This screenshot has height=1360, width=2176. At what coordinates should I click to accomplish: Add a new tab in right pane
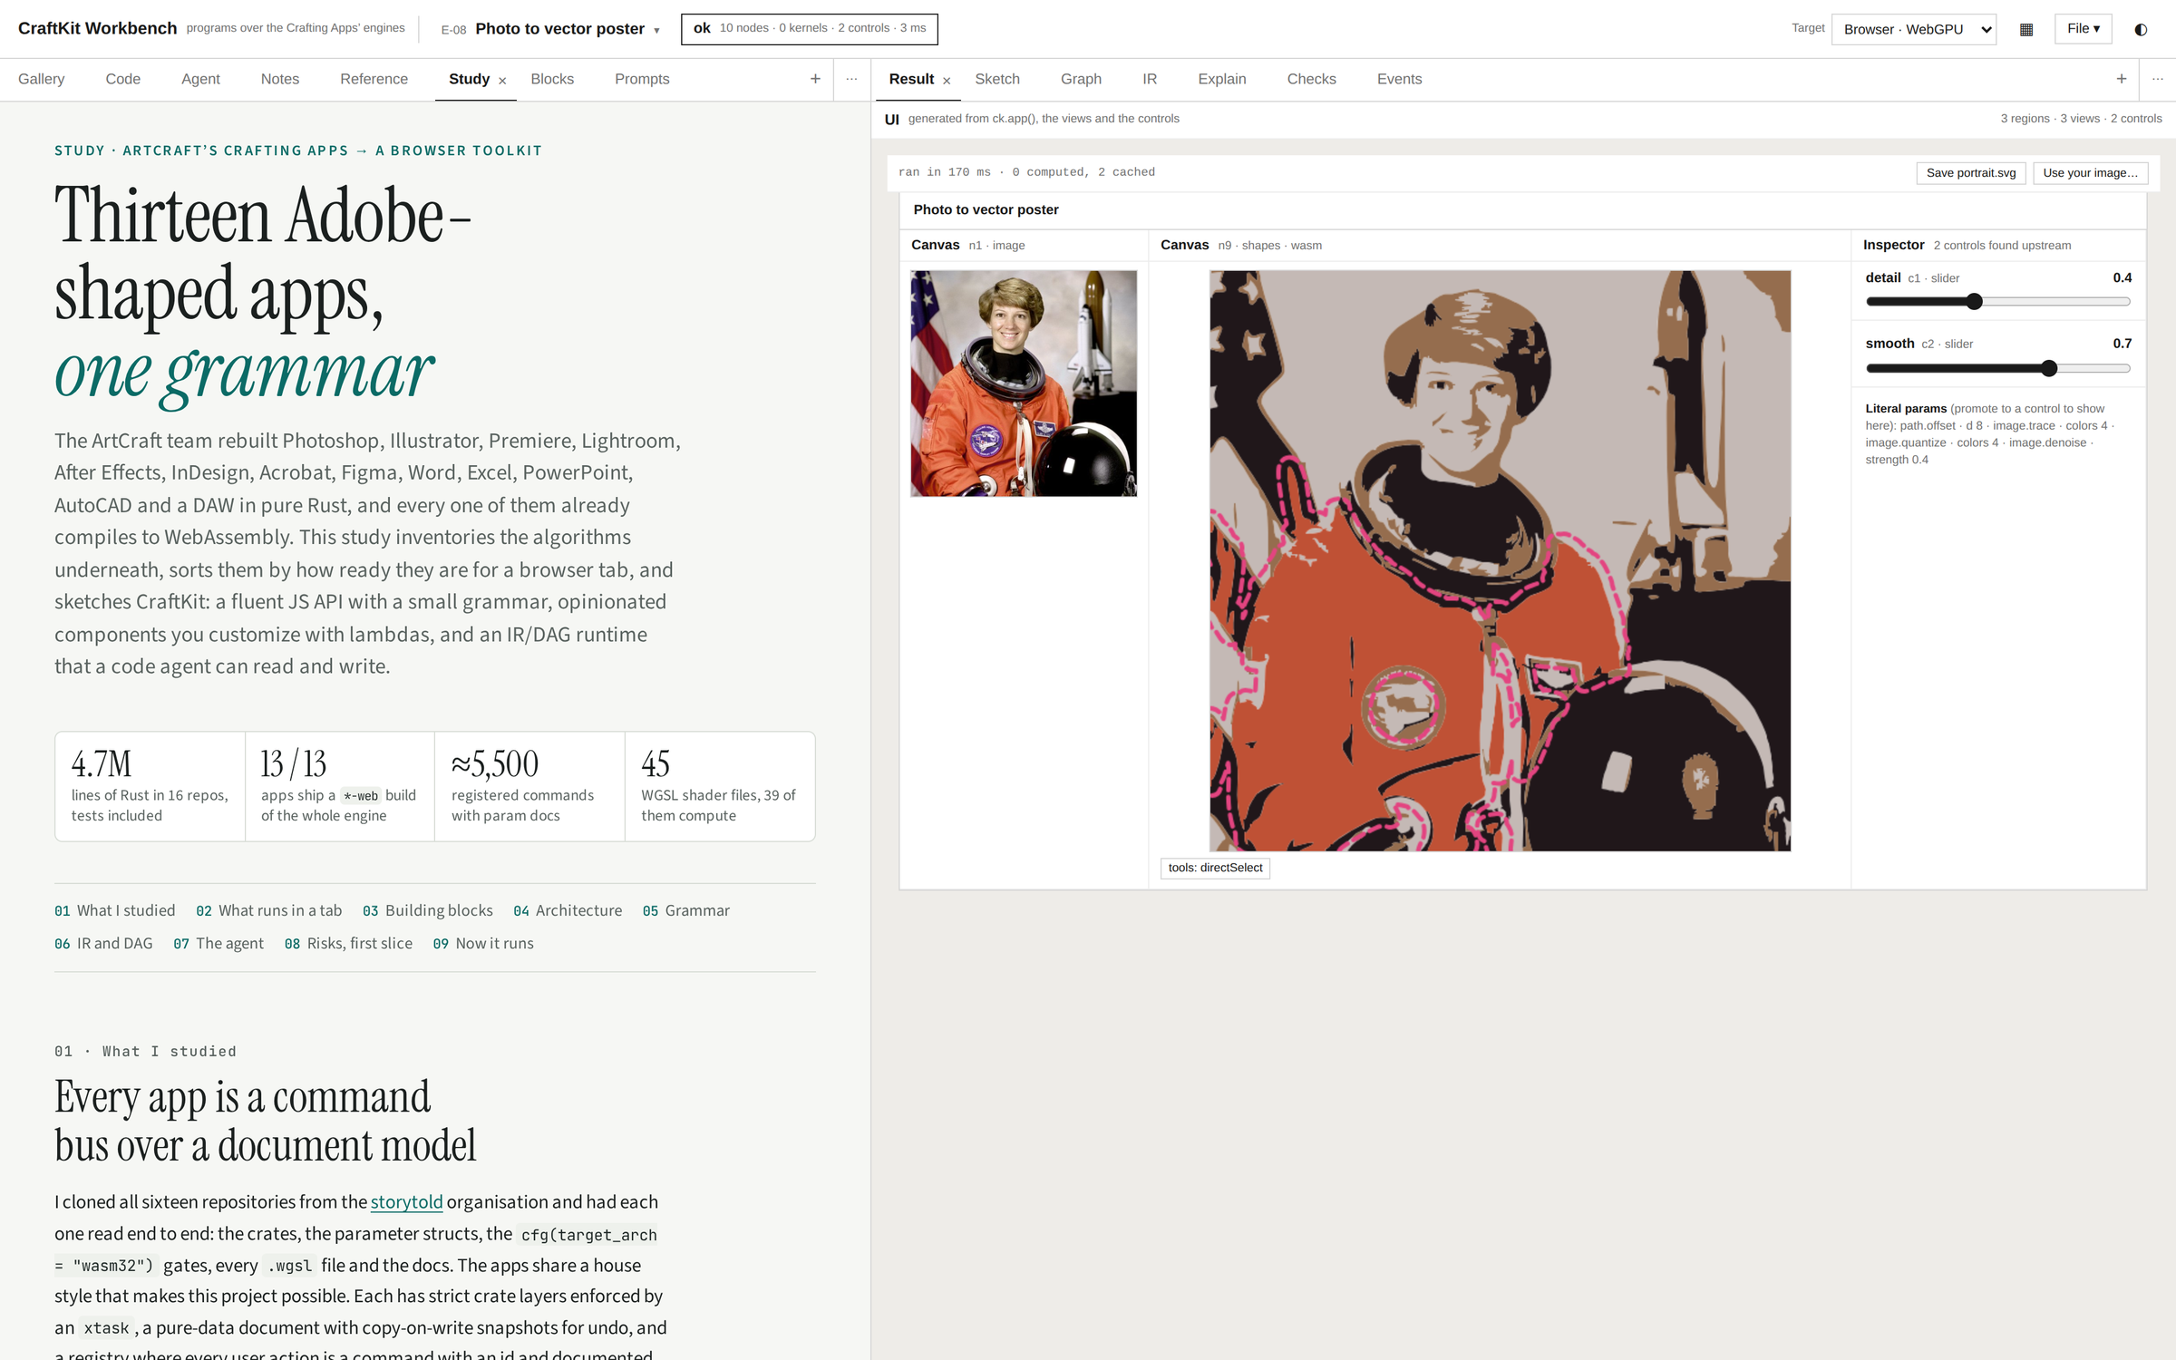(2122, 79)
